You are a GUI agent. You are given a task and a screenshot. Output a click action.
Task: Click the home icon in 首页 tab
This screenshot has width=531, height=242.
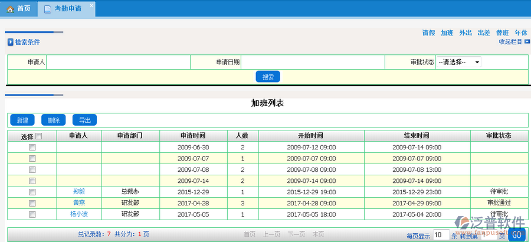click(x=9, y=9)
